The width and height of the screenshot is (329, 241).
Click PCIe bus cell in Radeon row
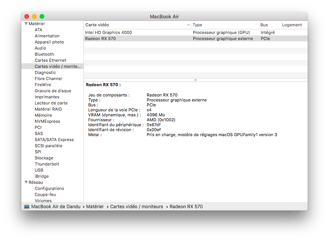click(x=265, y=39)
